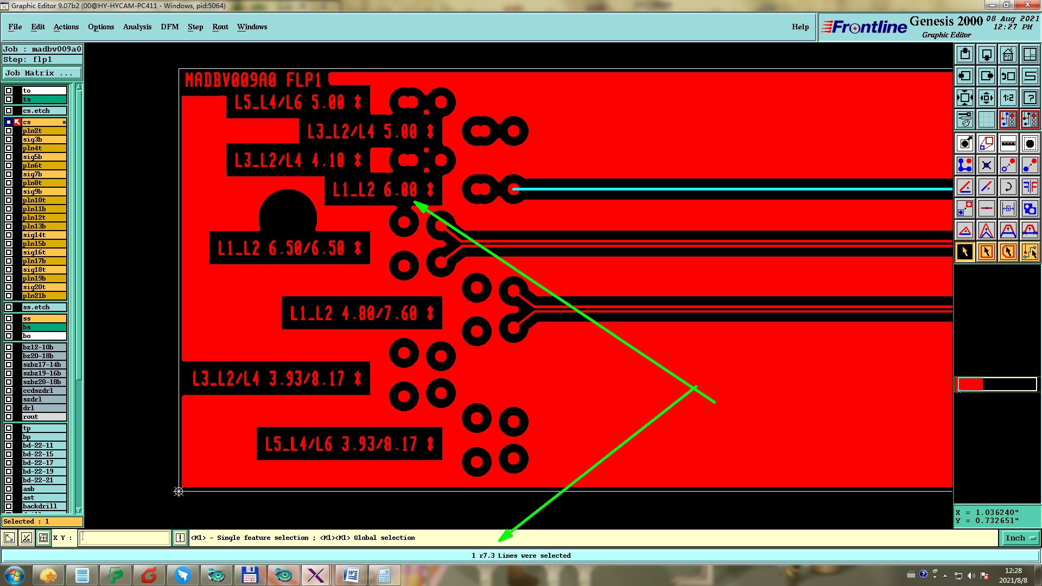Click the red layer color swatch

970,385
